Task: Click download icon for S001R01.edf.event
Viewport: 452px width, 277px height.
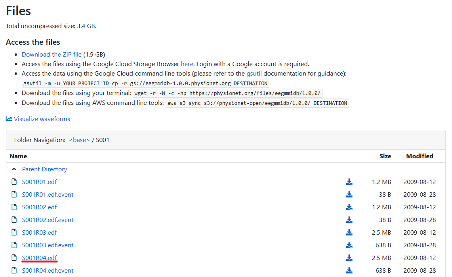Action: coord(349,195)
